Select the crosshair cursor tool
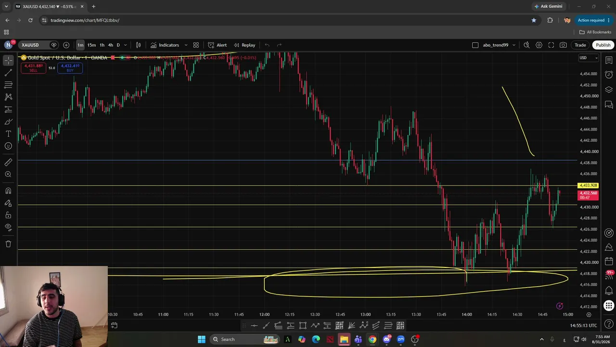 (x=8, y=60)
